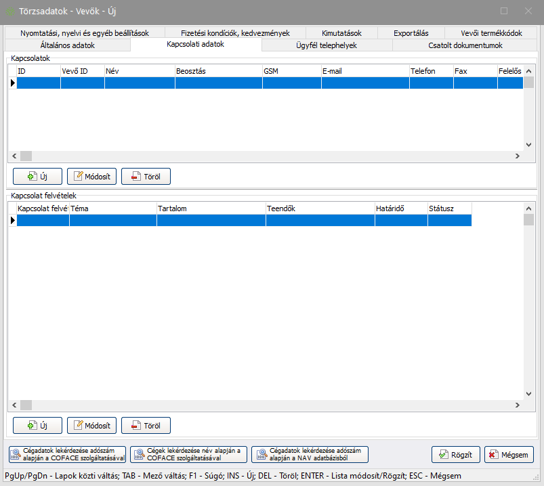Viewport: 544px width, 486px height.
Task: Click Módosít under Kapcsolat felvételek
Action: [x=91, y=425]
